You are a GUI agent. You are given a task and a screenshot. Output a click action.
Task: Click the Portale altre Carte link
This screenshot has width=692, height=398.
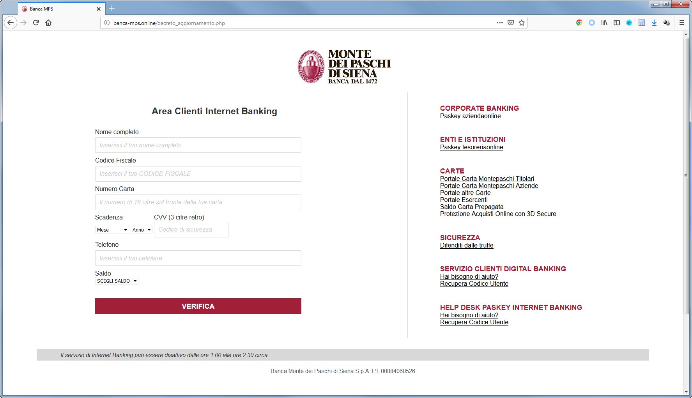pyautogui.click(x=465, y=193)
